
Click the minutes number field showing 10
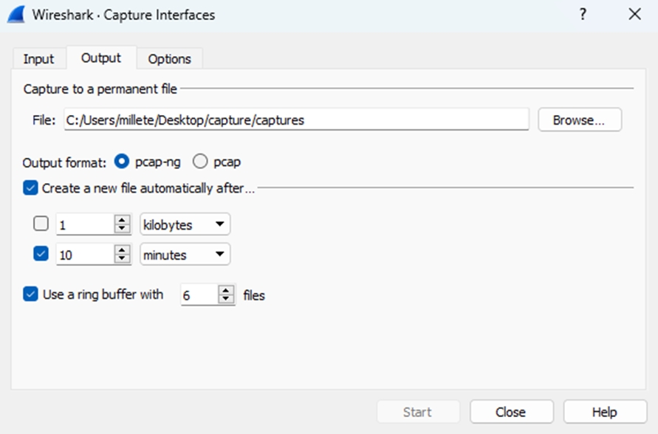pos(85,255)
